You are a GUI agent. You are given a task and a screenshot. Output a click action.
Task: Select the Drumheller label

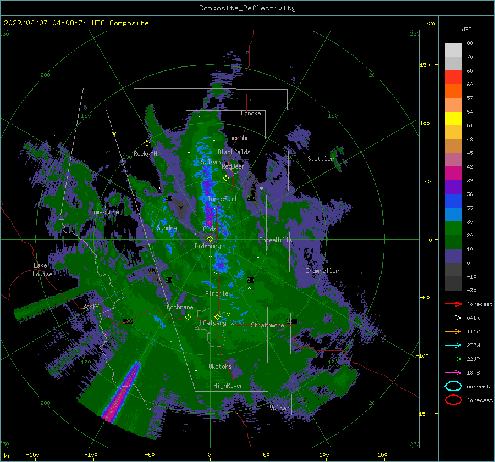coord(322,271)
